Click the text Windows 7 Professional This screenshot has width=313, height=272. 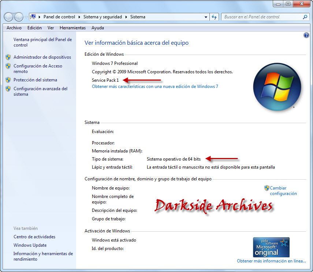(115, 63)
